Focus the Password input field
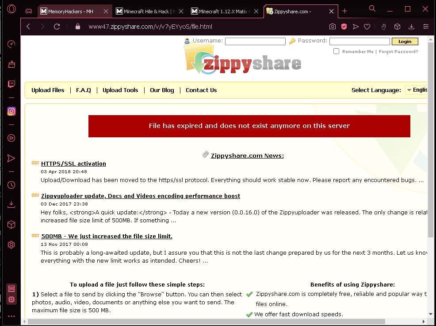The width and height of the screenshot is (436, 326). click(x=360, y=41)
